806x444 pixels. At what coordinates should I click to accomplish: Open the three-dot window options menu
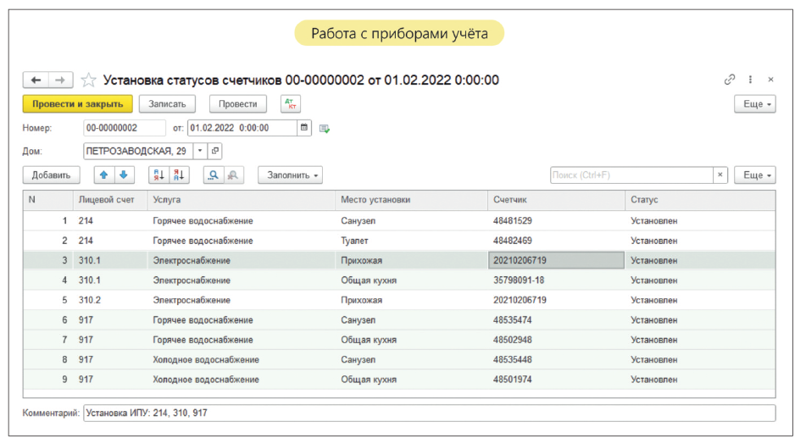tap(750, 79)
